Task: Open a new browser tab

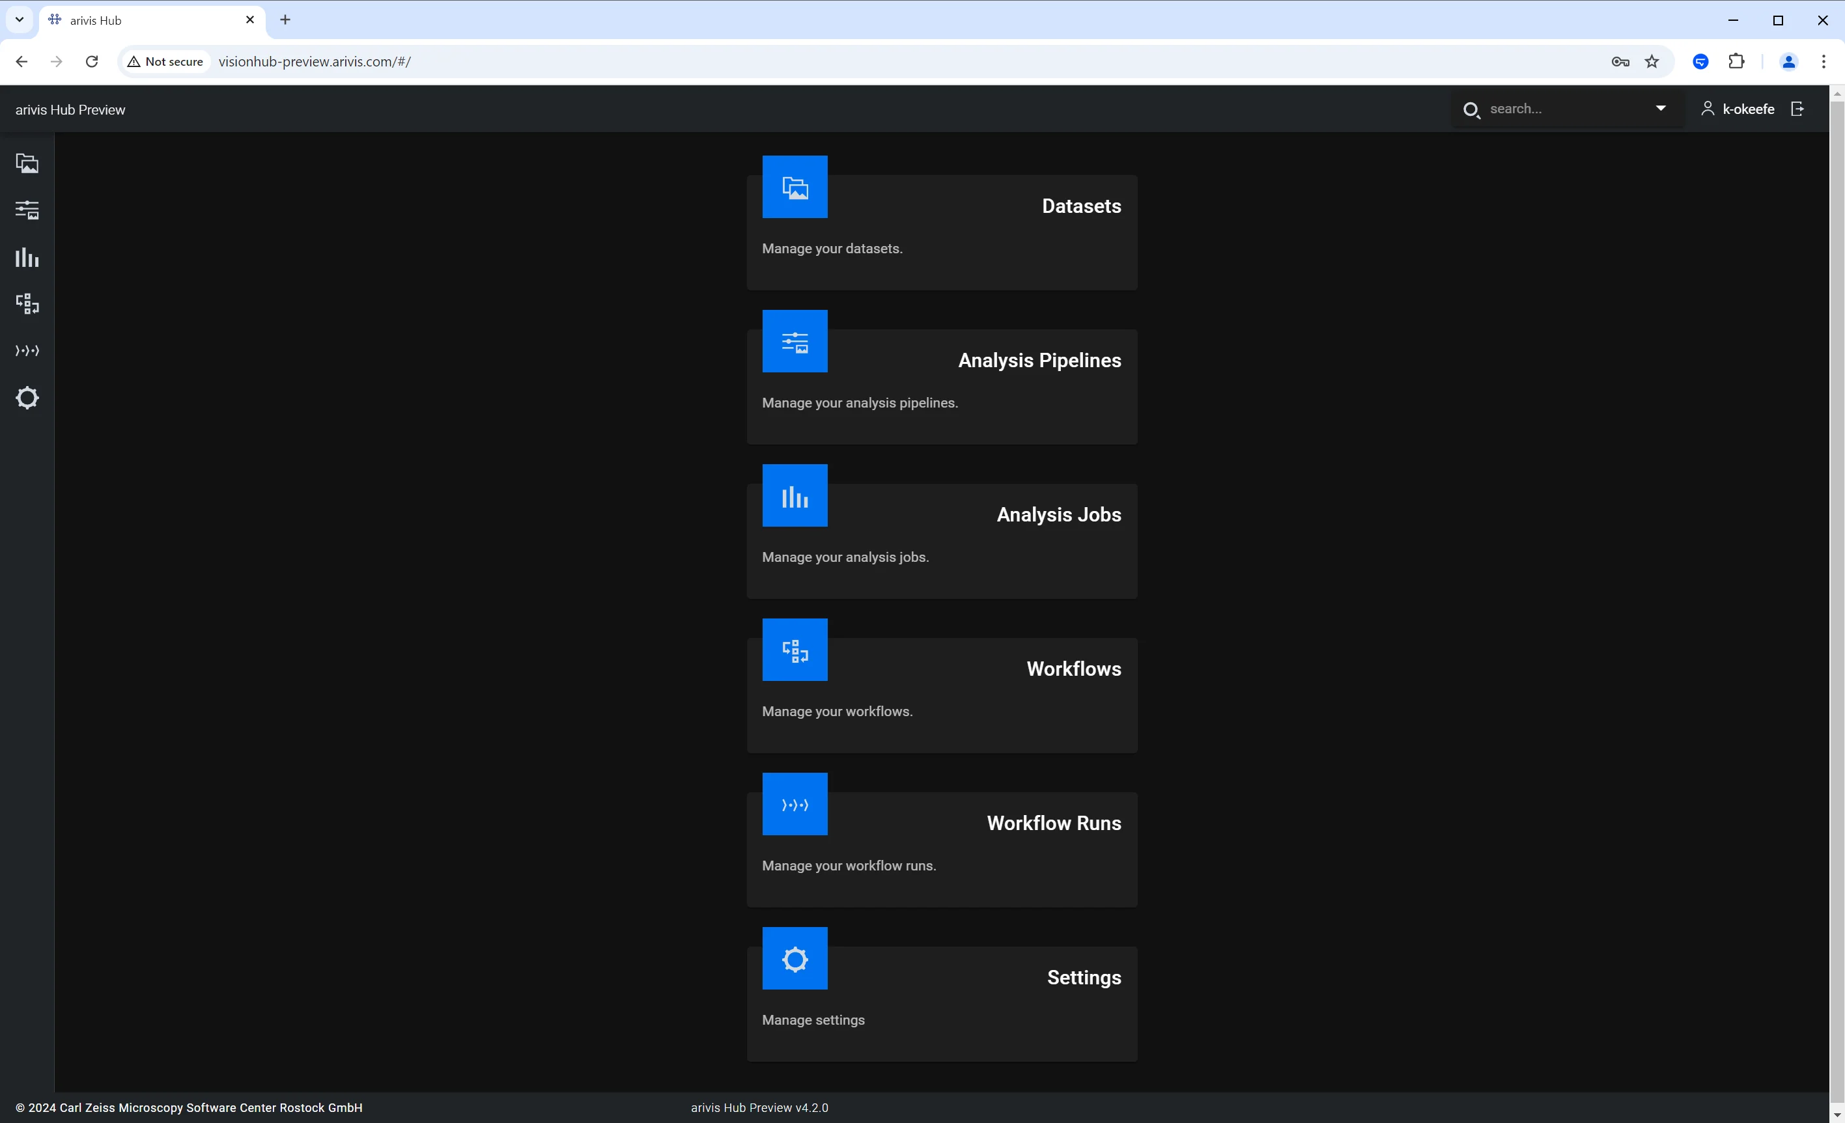Action: 285,20
